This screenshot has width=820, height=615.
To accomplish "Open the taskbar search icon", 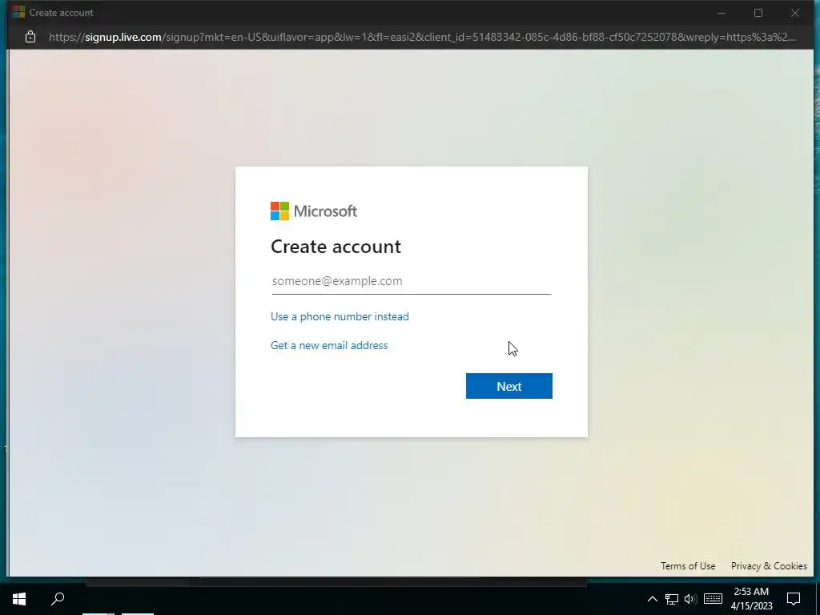I will click(58, 598).
